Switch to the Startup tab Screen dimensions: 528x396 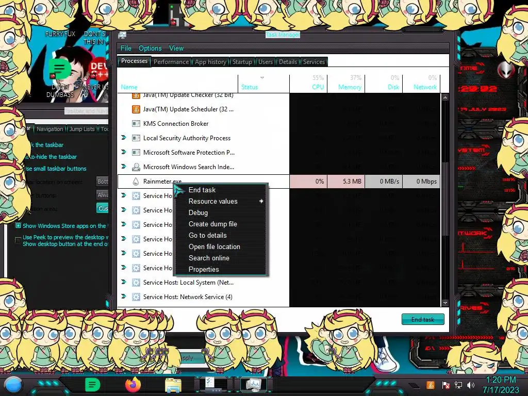tap(242, 62)
